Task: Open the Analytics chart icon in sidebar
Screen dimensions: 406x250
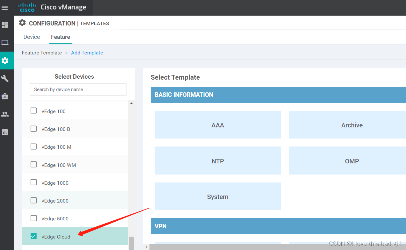Action: 5,132
